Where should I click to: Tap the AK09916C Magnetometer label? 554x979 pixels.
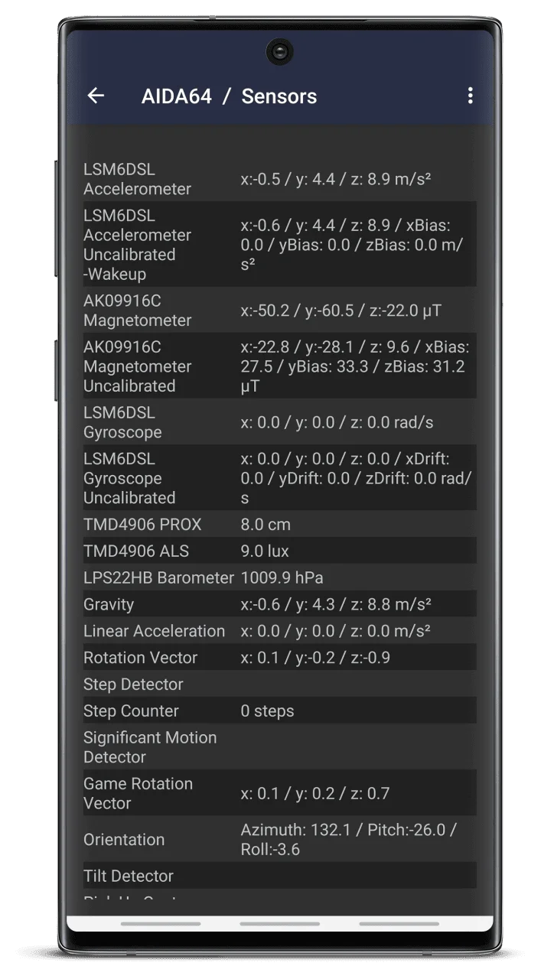pyautogui.click(x=138, y=311)
